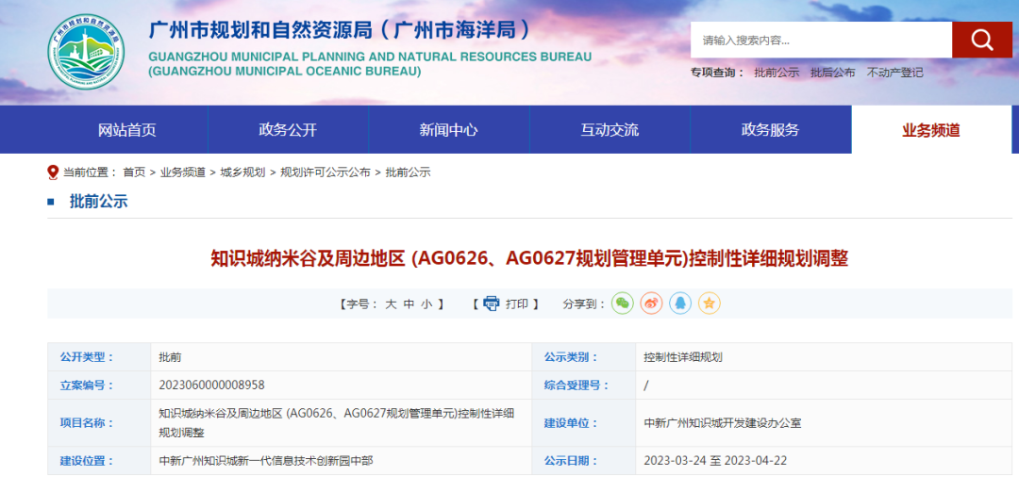Viewport: 1019px width, 492px height.
Task: Open the 政务服务 nav tab
Action: pyautogui.click(x=770, y=130)
